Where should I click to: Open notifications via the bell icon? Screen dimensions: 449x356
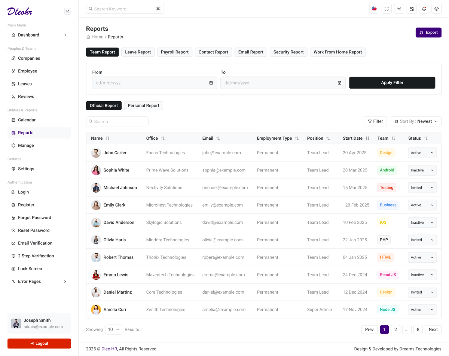(x=424, y=9)
